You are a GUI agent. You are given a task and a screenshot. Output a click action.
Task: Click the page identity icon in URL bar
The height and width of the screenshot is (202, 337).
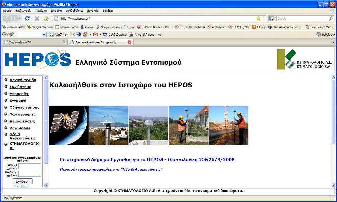point(56,18)
